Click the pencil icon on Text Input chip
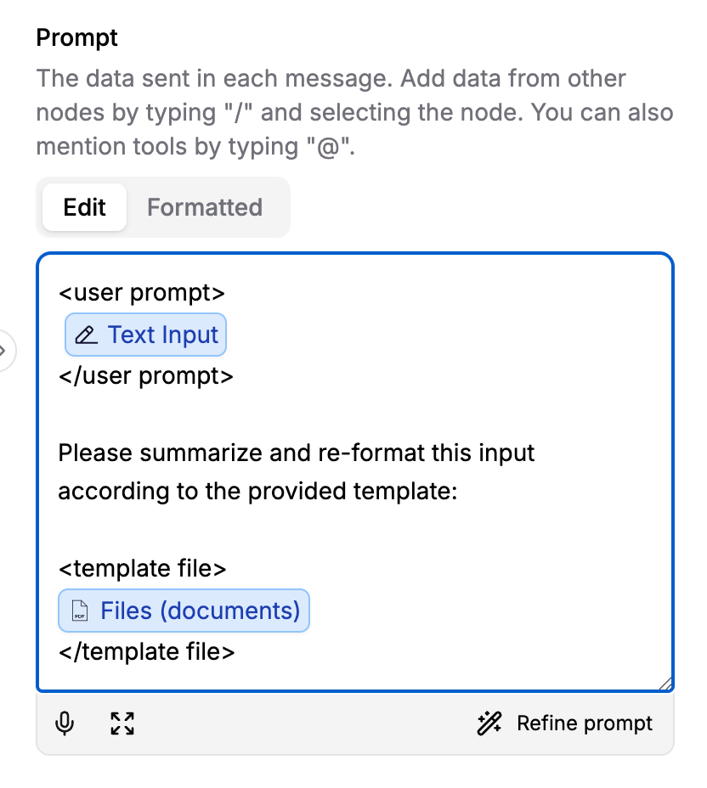Image resolution: width=707 pixels, height=788 pixels. pos(87,335)
